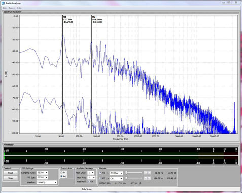Click the M1 marker label in plot
The width and height of the screenshot is (242, 193).
point(68,20)
